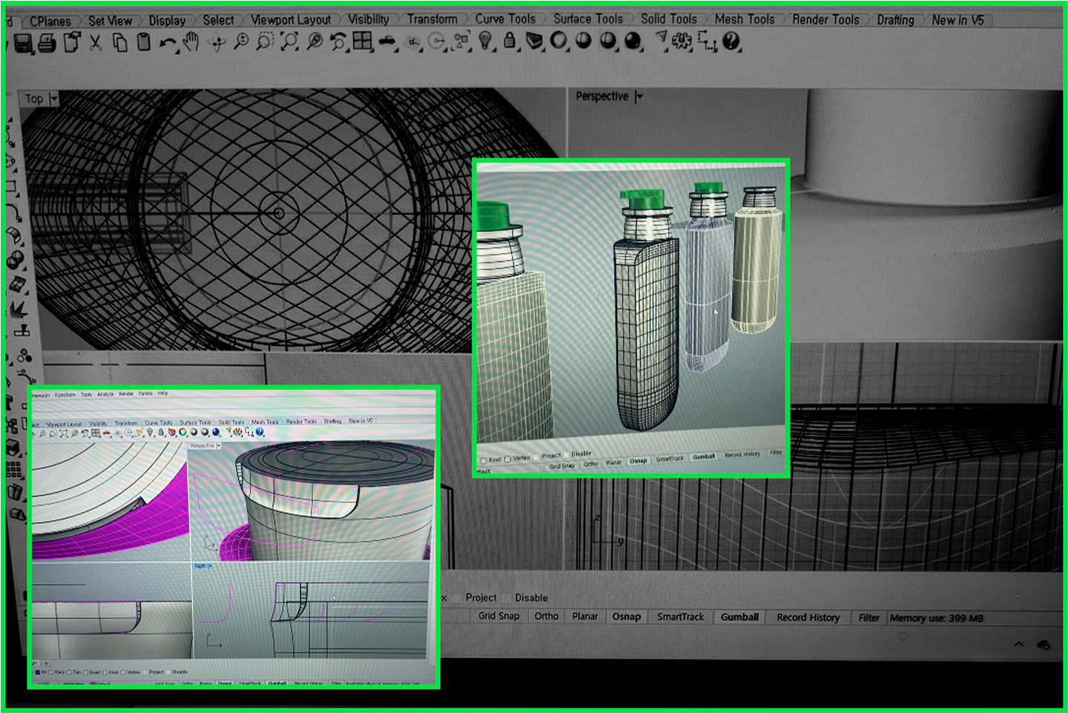The width and height of the screenshot is (1068, 713).
Task: Open the Solid Tools toolbar tab
Action: coord(668,19)
